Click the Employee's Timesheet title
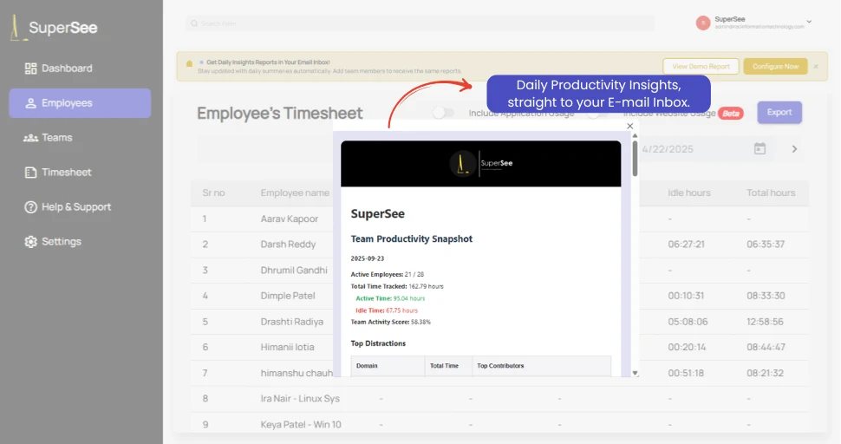The width and height of the screenshot is (841, 444). coord(279,113)
